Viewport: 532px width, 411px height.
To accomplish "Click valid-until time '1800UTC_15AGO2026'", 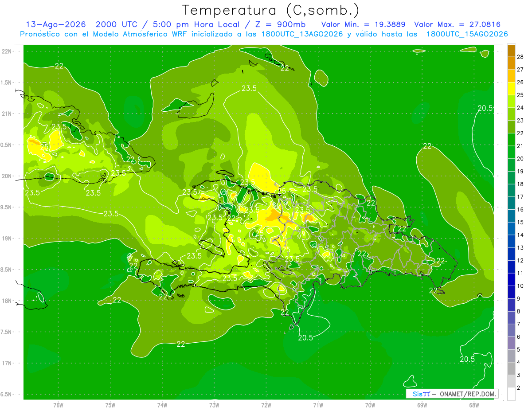I will point(467,34).
